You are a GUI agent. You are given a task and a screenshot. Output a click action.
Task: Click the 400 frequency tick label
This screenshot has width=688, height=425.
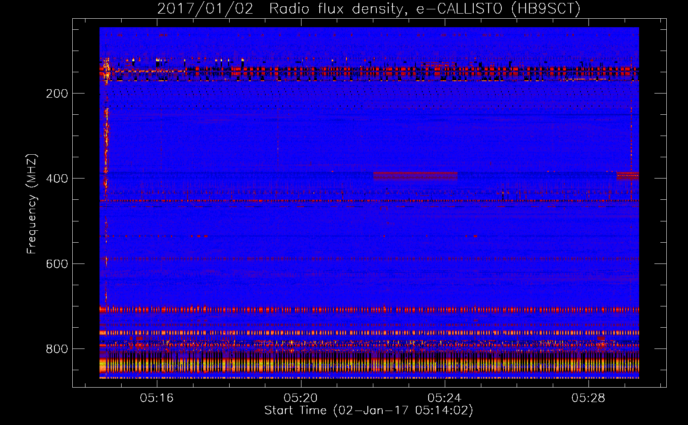[x=57, y=178]
